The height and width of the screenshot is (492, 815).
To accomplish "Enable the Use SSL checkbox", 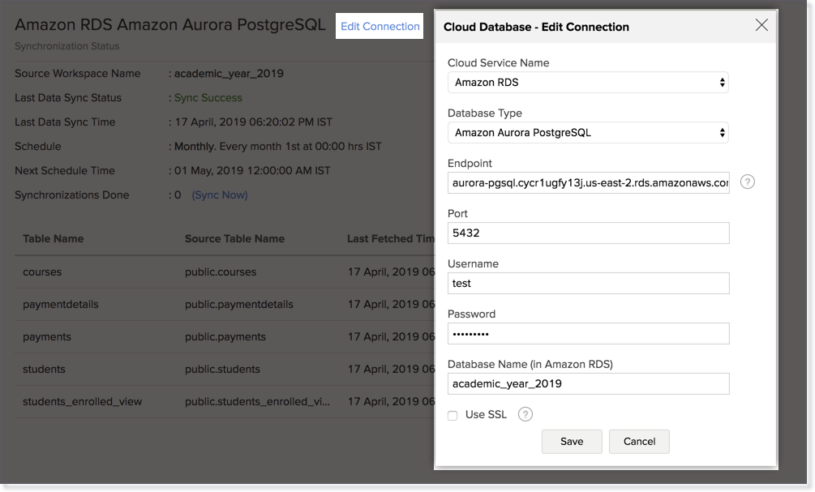I will (453, 416).
